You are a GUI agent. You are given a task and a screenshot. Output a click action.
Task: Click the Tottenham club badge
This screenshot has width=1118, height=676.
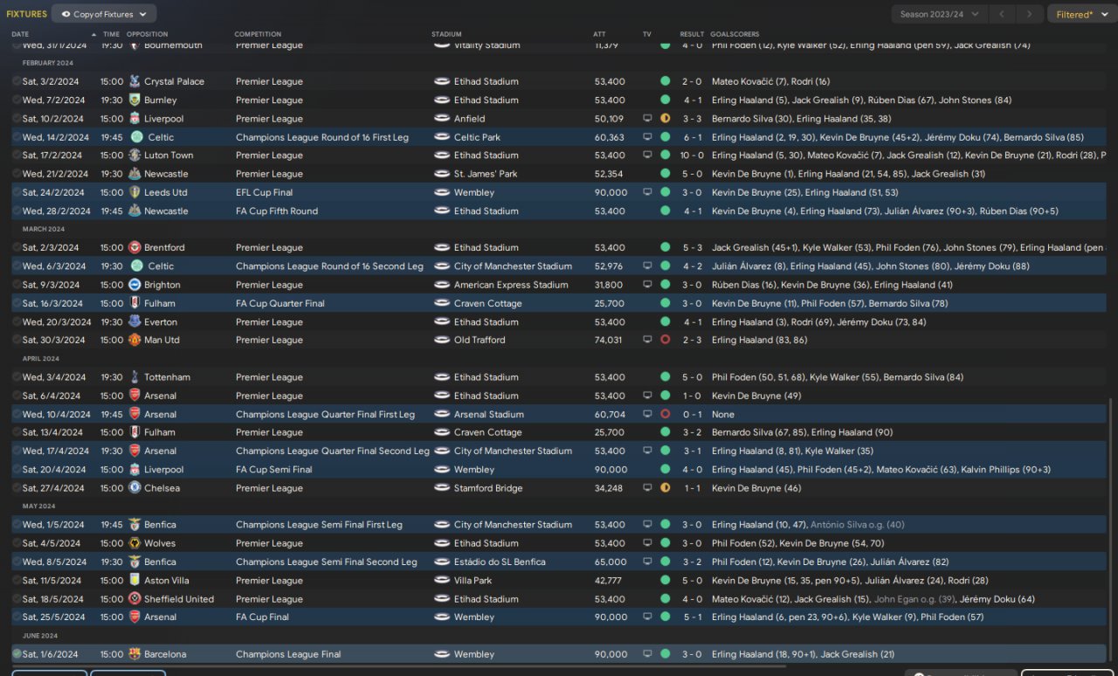coord(135,377)
